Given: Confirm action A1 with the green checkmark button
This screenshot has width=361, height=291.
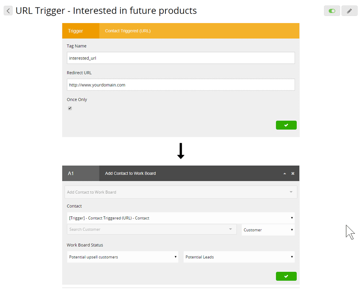Looking at the screenshot, I should (286, 276).
